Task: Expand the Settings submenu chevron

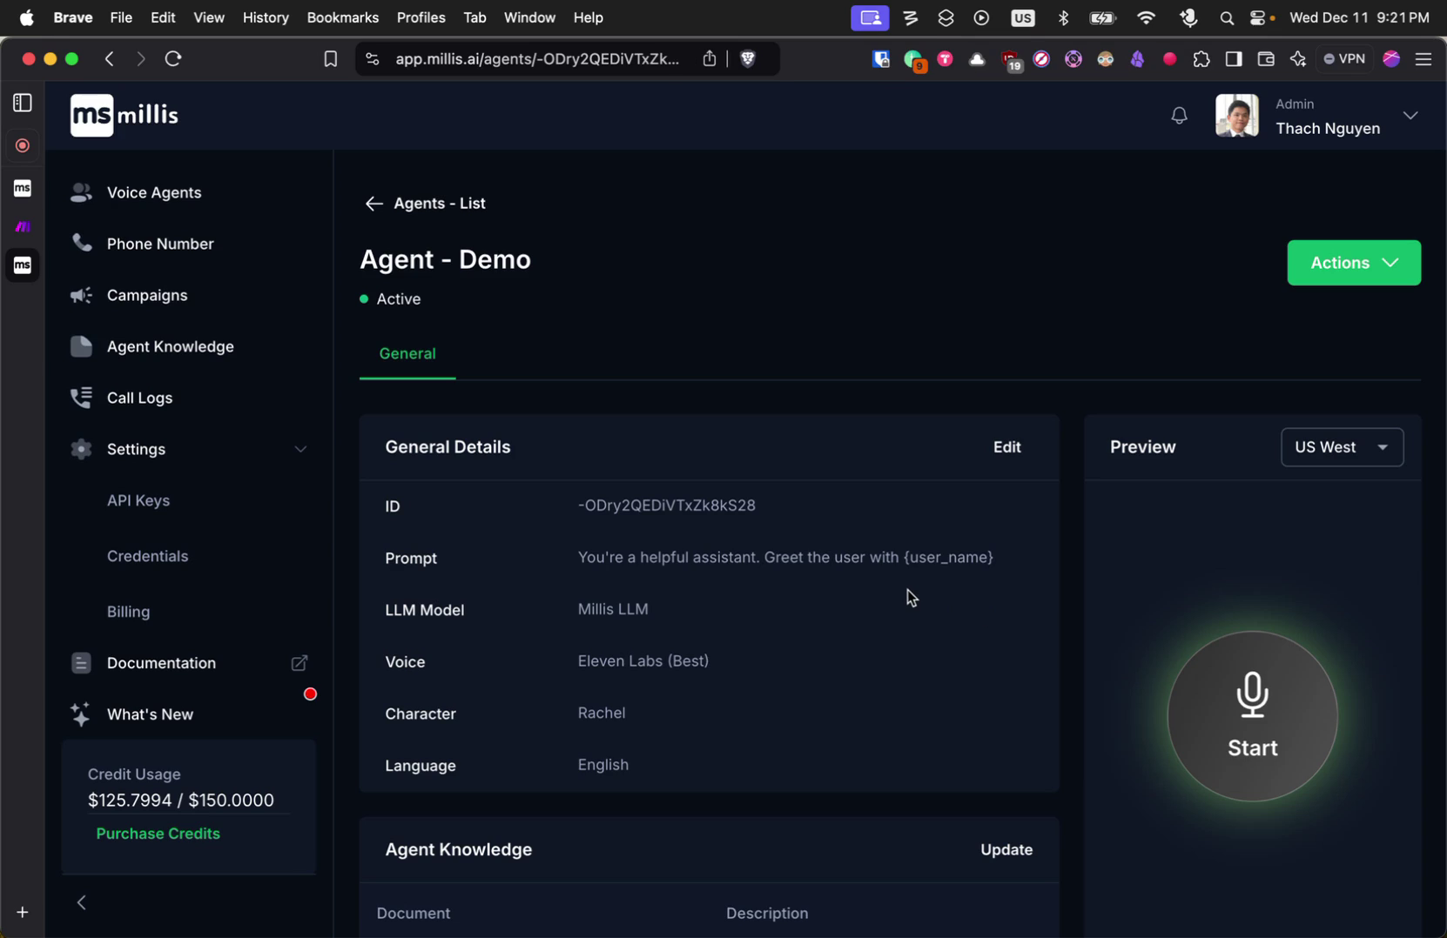Action: click(300, 449)
